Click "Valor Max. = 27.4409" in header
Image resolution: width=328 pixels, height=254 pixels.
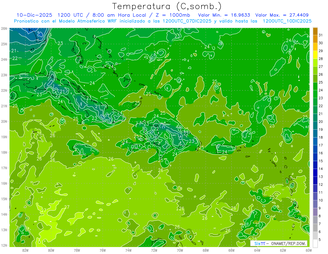pyautogui.click(x=282, y=15)
